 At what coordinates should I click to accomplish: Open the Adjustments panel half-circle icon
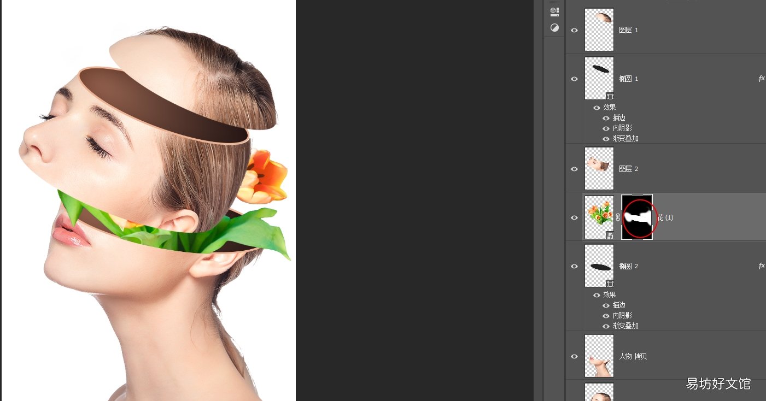click(554, 27)
